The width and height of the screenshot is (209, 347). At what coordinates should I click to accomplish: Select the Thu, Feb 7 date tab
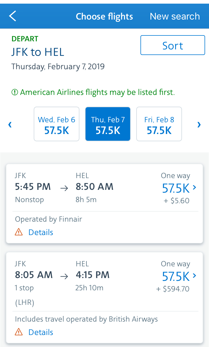pyautogui.click(x=108, y=124)
